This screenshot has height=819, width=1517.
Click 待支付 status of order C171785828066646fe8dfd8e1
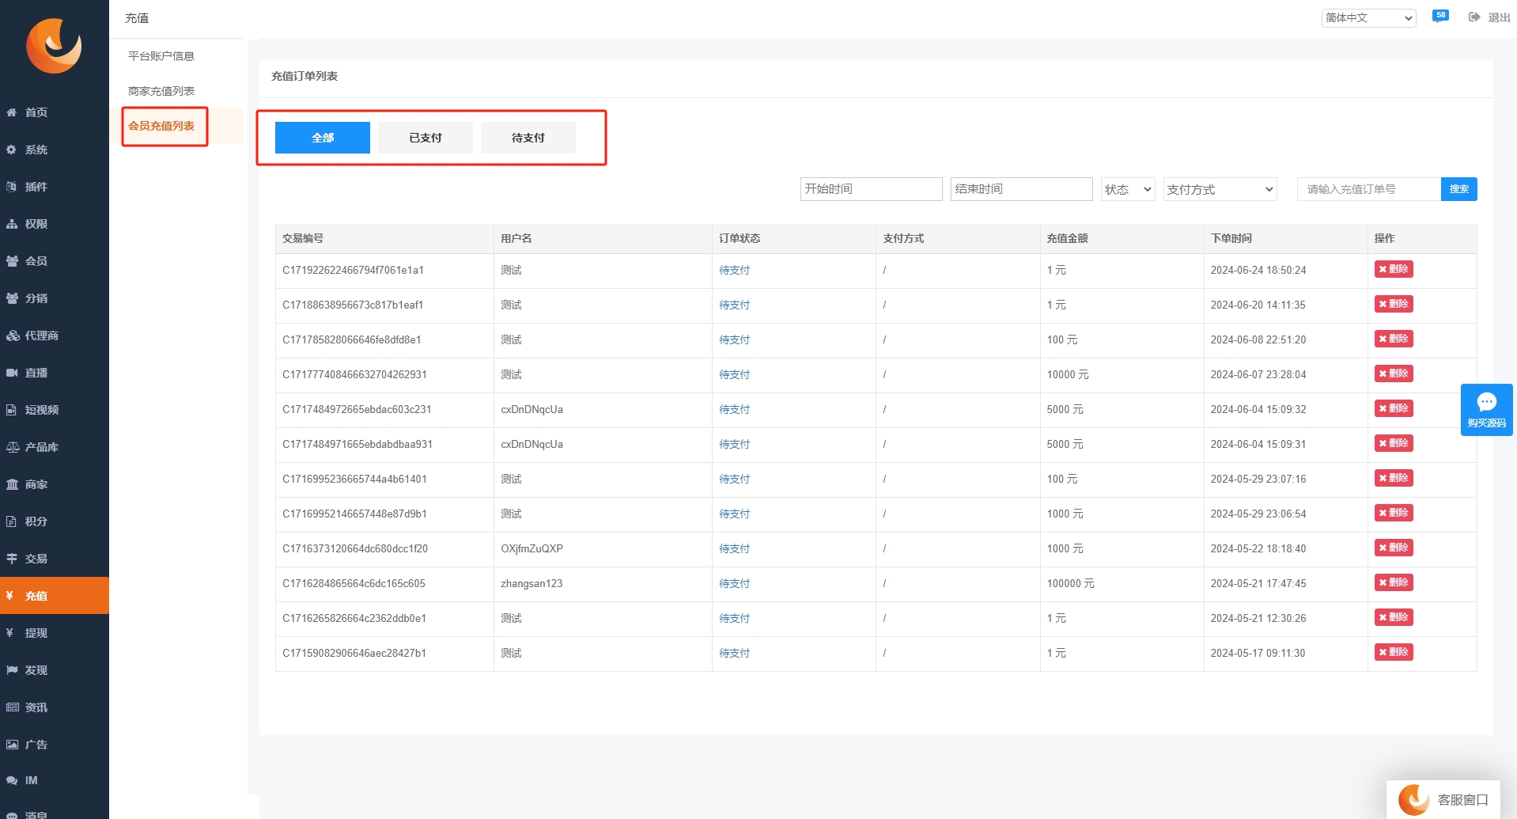(734, 339)
